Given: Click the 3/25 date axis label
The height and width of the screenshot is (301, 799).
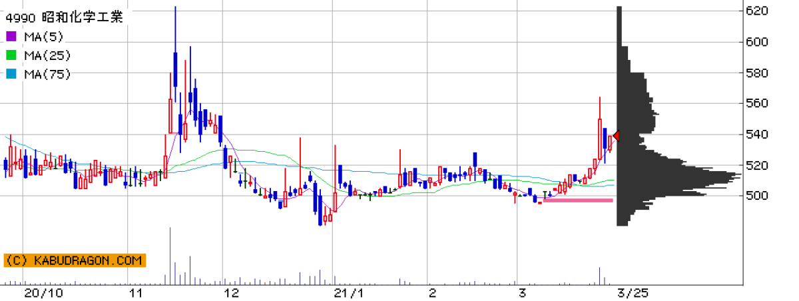Looking at the screenshot, I should pos(633,292).
